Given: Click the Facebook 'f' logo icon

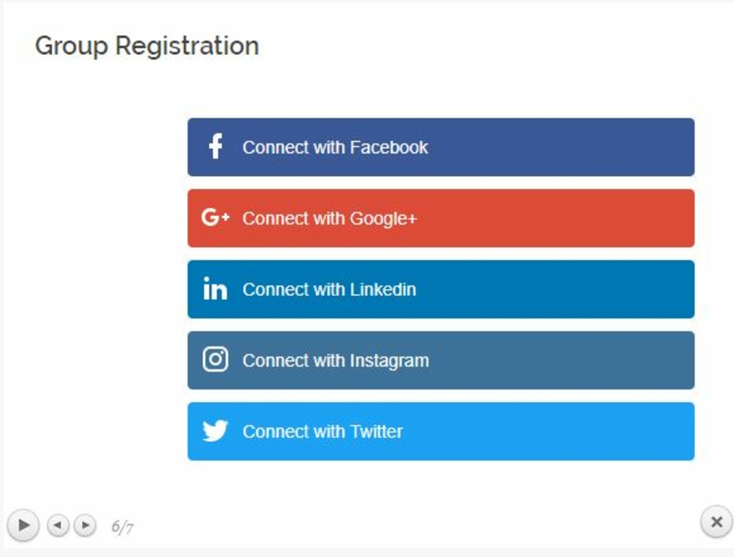Looking at the screenshot, I should 215,147.
